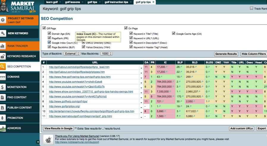Uncheck Domain Age (DA) checkbox
267x146 pixels.
(x=49, y=33)
